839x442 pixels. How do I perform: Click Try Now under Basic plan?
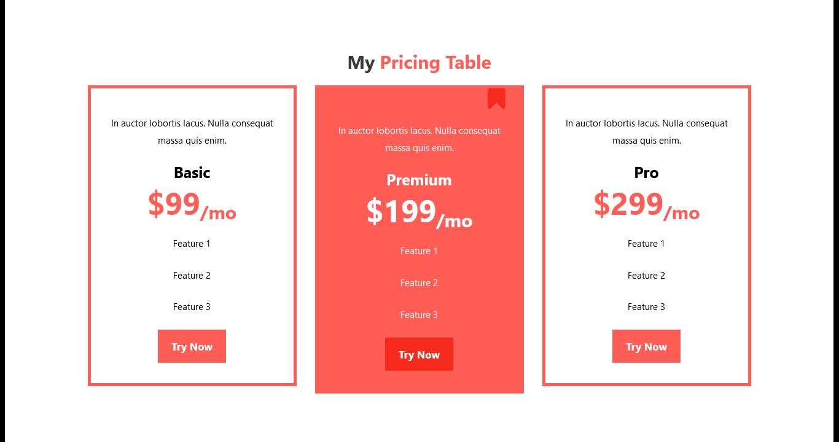[192, 346]
